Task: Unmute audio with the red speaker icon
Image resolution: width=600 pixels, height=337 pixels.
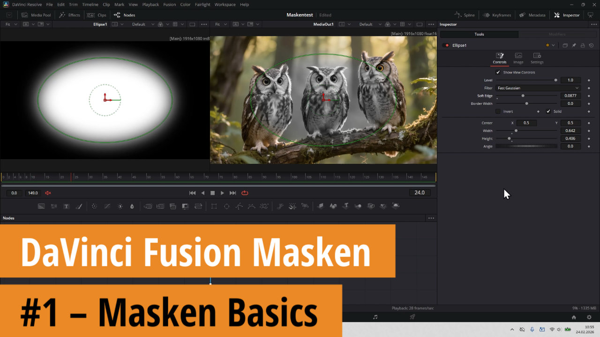Action: [x=48, y=193]
